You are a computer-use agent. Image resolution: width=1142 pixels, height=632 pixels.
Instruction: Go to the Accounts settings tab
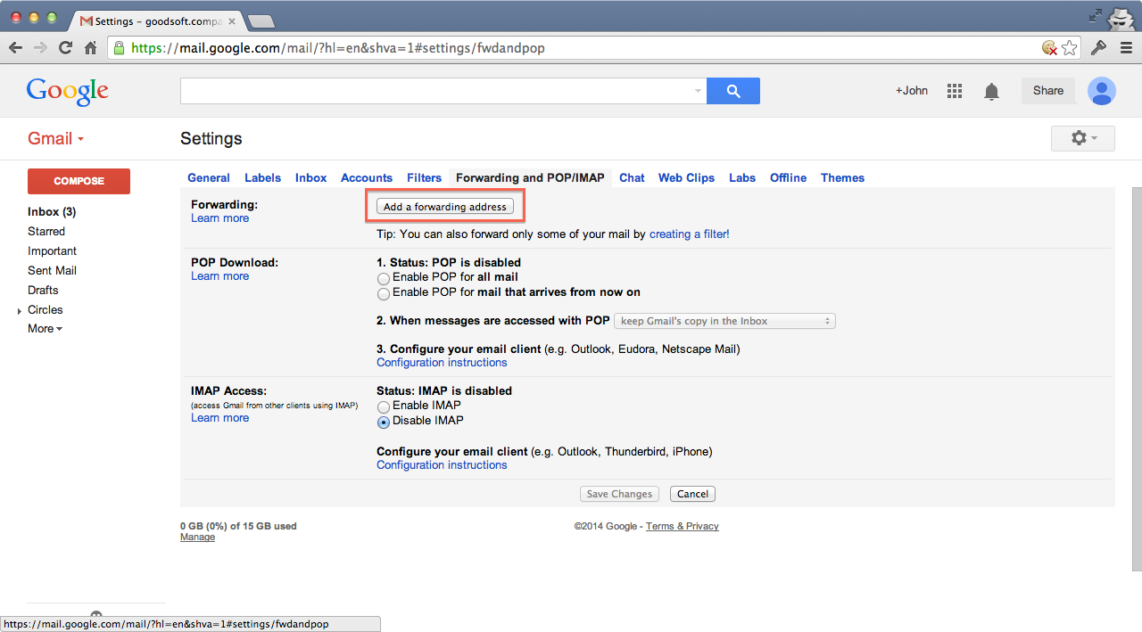pyautogui.click(x=367, y=178)
